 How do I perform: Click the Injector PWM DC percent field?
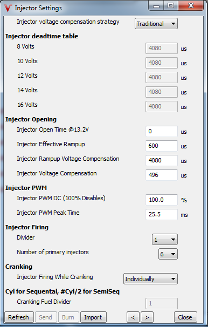[162, 200]
